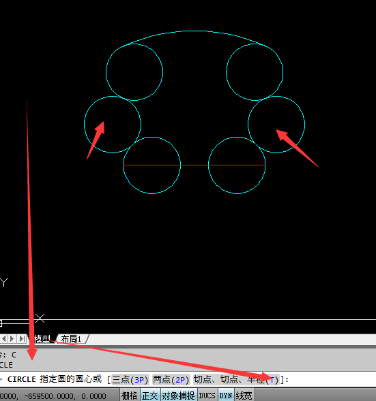The width and height of the screenshot is (376, 401).
Task: Toggle the 栅格 grid mode
Action: click(130, 396)
